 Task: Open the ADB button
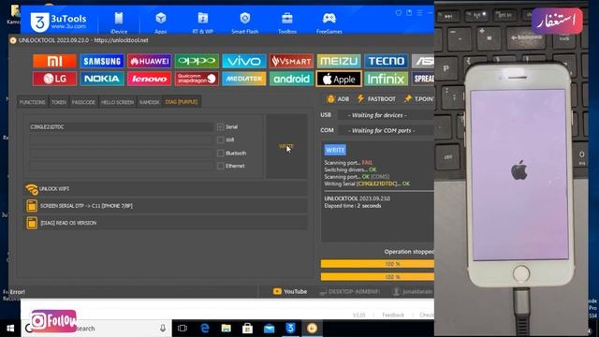click(339, 99)
